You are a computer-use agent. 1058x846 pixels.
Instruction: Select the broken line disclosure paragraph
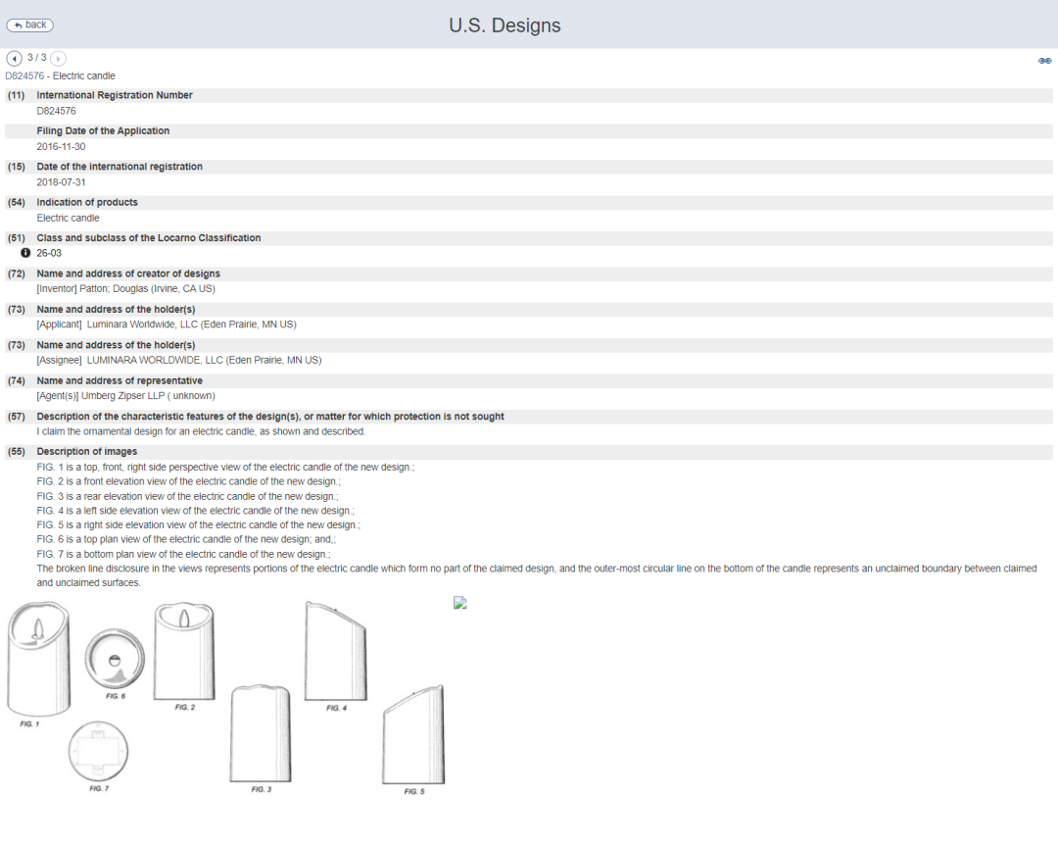tap(537, 576)
